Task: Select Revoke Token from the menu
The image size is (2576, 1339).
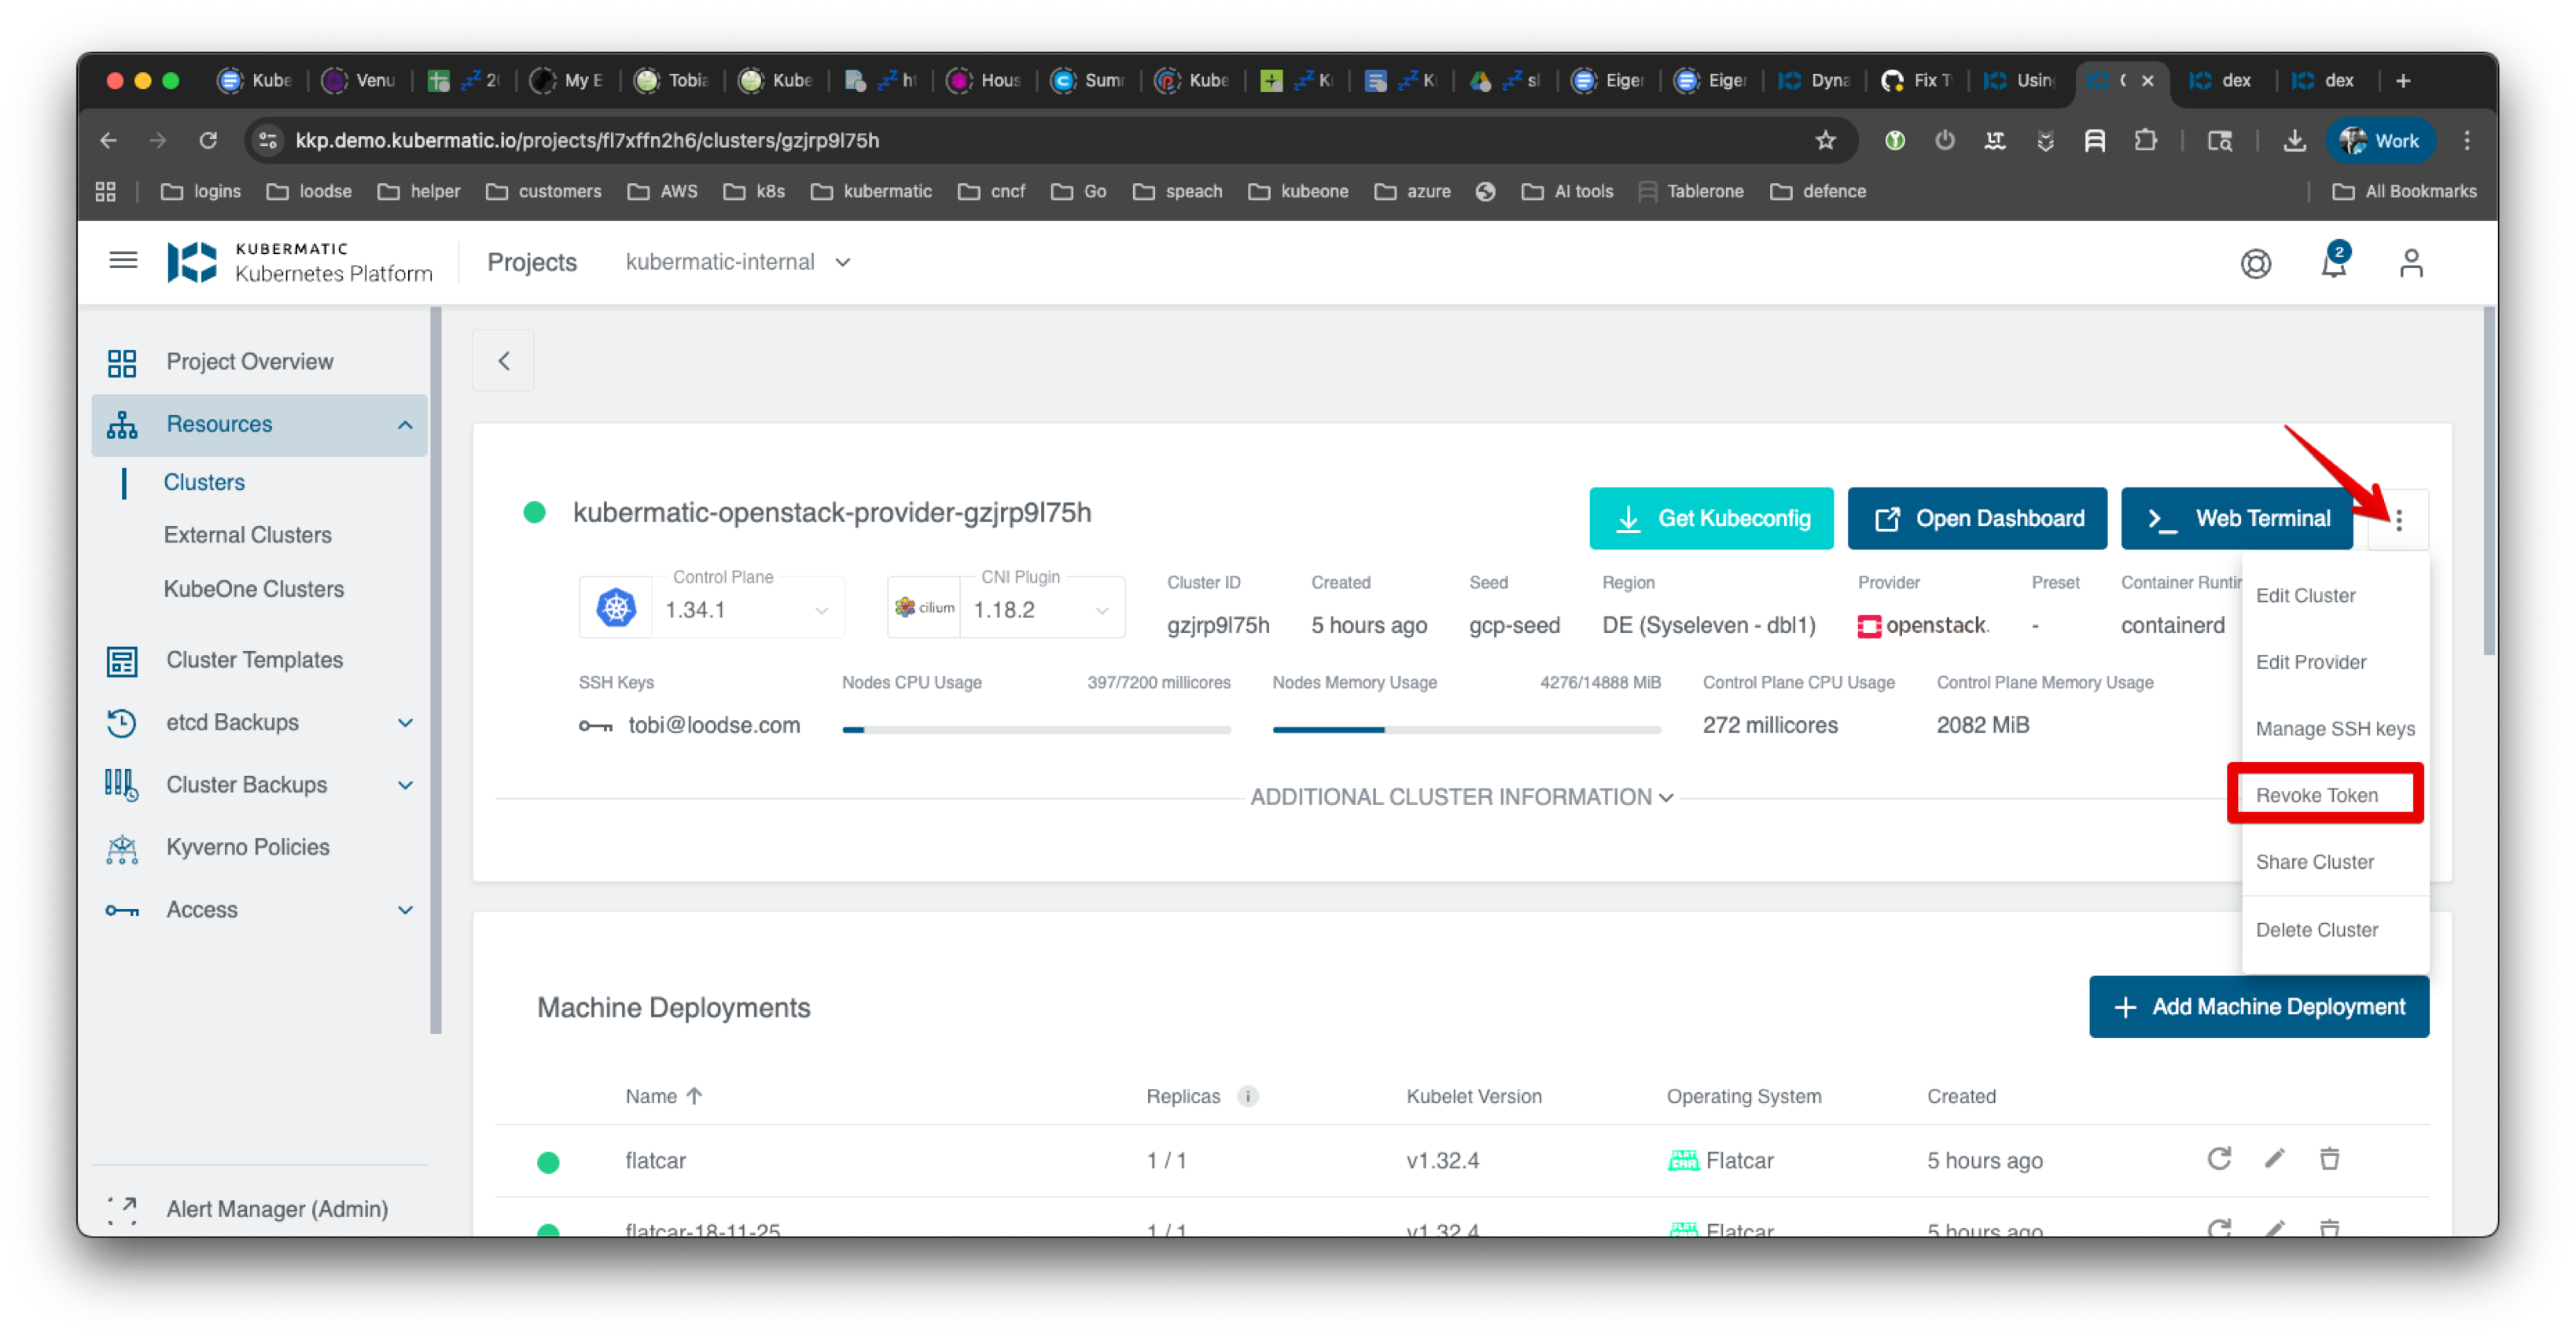Action: point(2318,794)
